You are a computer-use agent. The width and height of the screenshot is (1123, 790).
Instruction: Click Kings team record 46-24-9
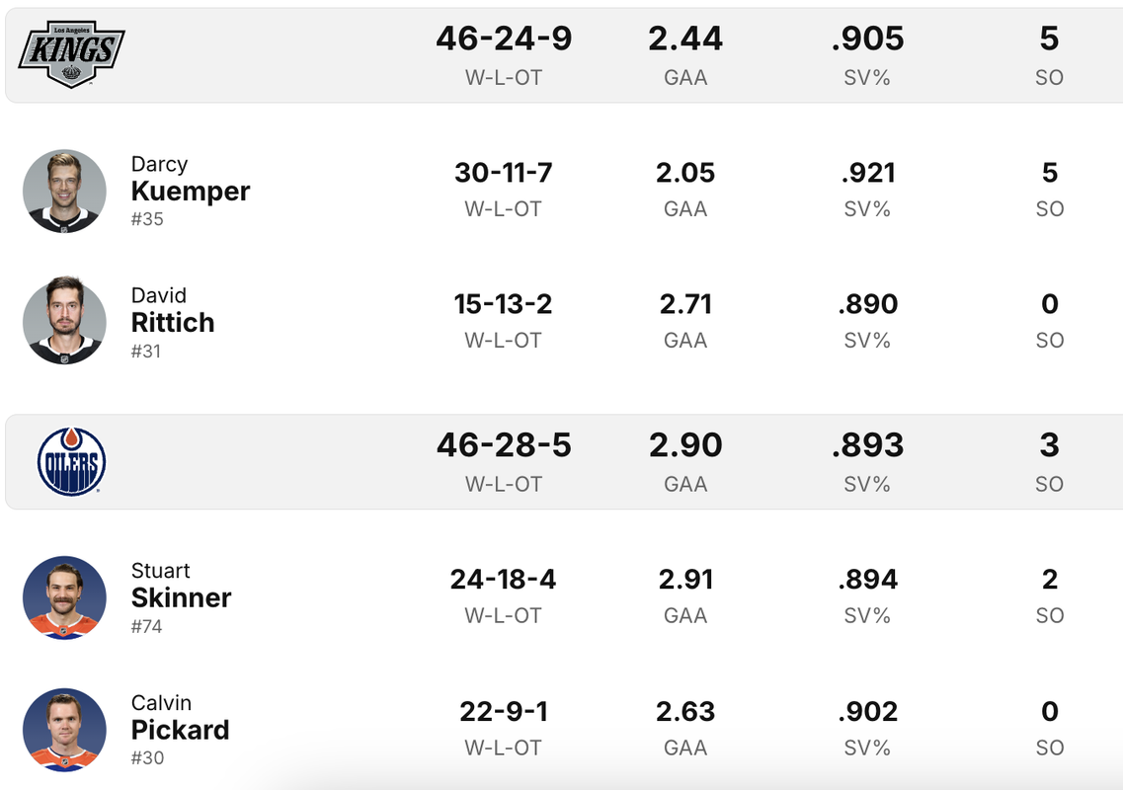point(504,39)
